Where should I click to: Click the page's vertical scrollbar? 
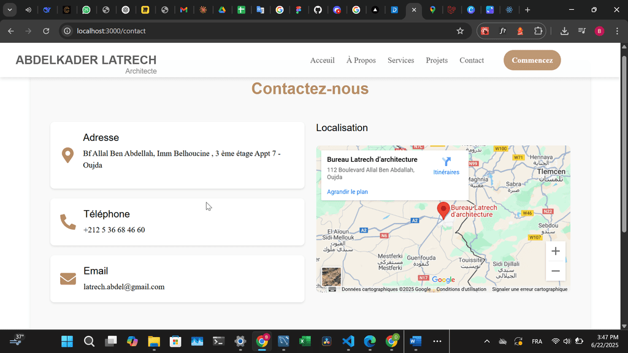624,144
